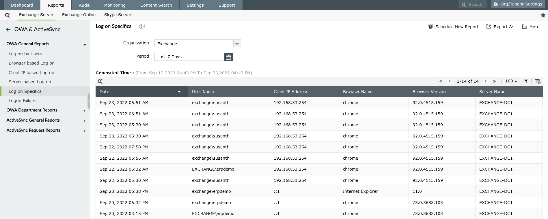Select the Reports tab

click(56, 5)
